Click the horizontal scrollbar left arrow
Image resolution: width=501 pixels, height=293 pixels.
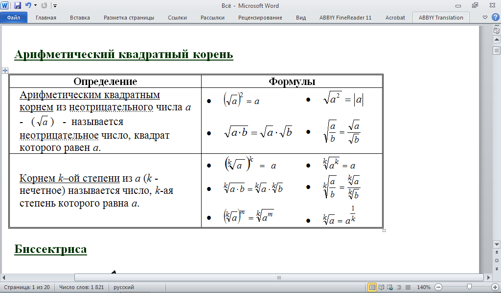click(x=4, y=277)
